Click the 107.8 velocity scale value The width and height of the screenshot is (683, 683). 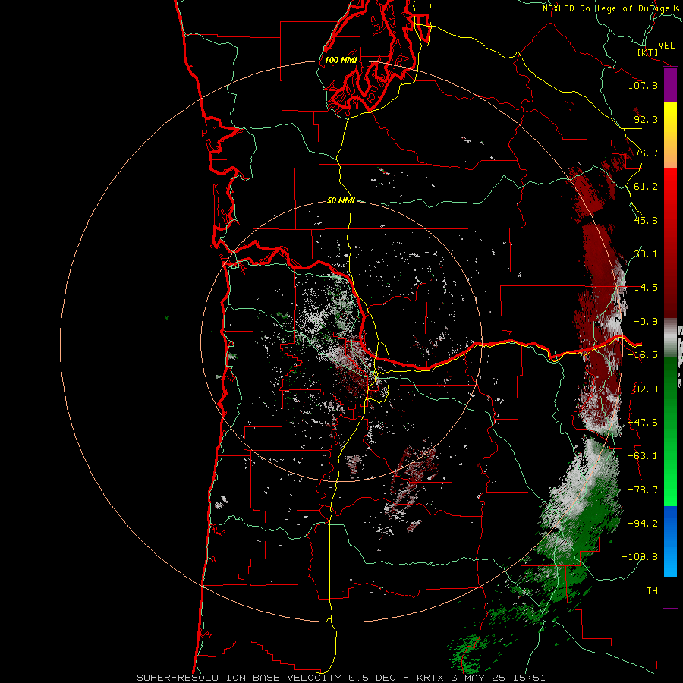[x=643, y=85]
